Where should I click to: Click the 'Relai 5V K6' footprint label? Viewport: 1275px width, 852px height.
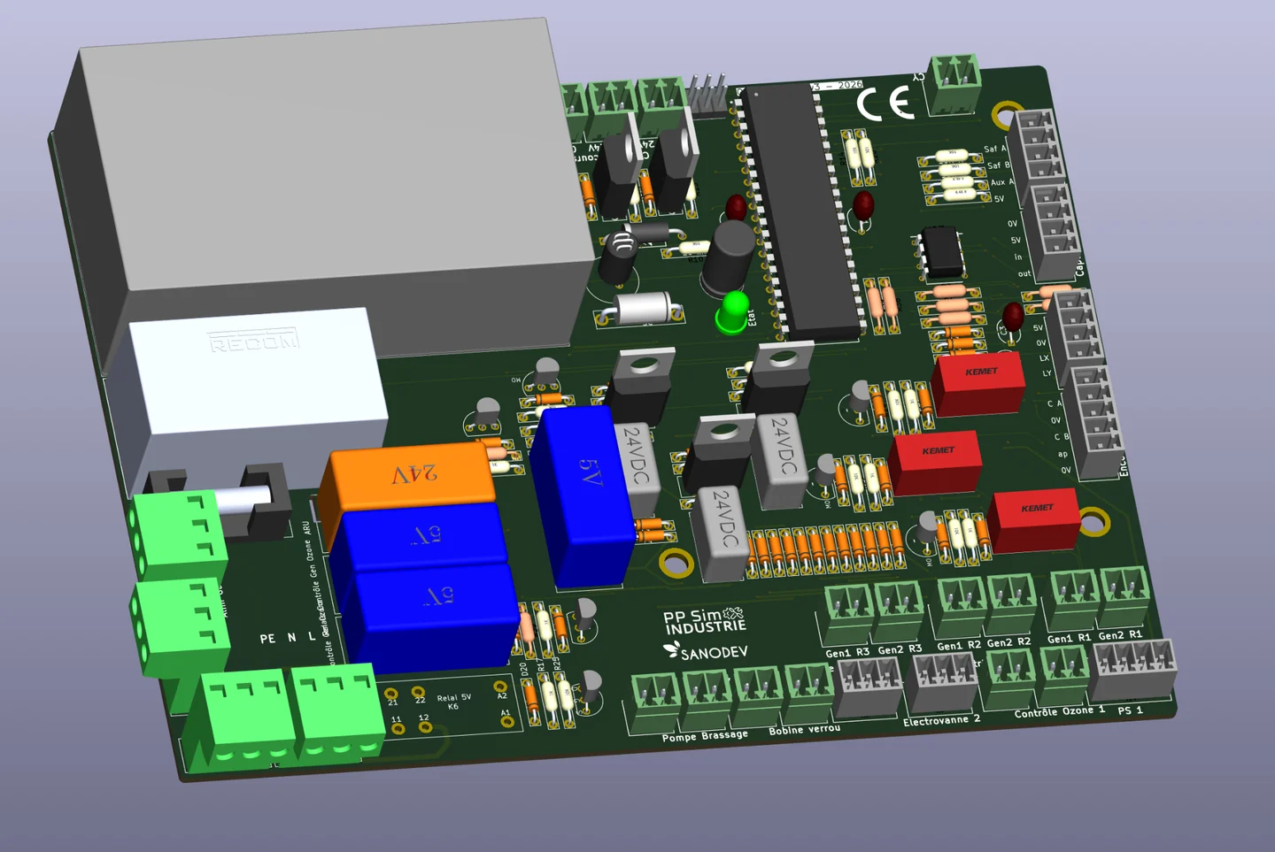pyautogui.click(x=453, y=702)
